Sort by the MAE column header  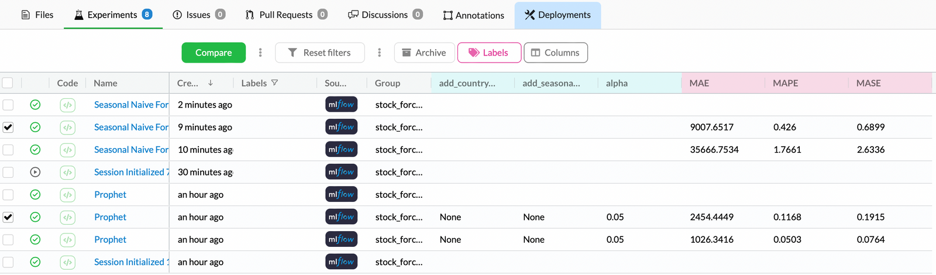click(699, 83)
